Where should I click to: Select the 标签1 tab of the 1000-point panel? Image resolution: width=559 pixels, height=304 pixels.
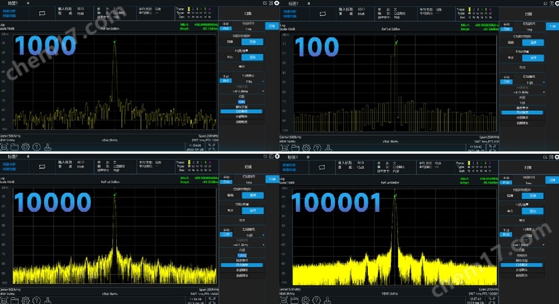[x=13, y=3]
